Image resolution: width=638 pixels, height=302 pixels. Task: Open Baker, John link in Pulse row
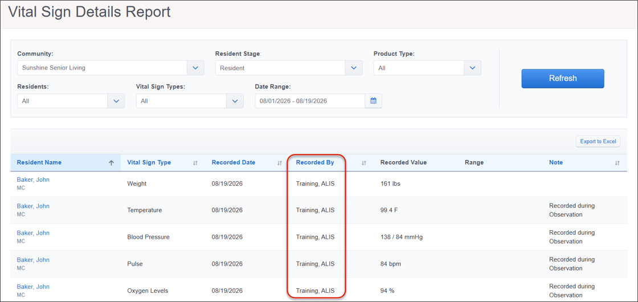point(33,260)
